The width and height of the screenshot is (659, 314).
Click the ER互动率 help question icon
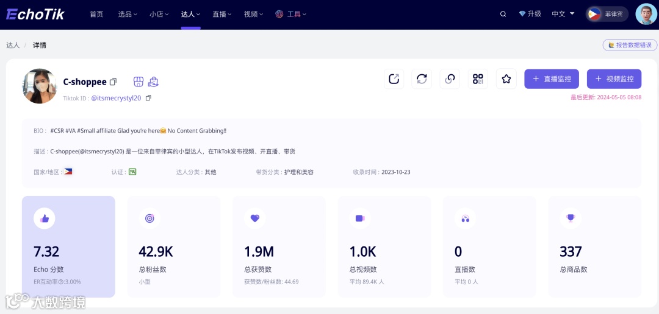click(60, 282)
